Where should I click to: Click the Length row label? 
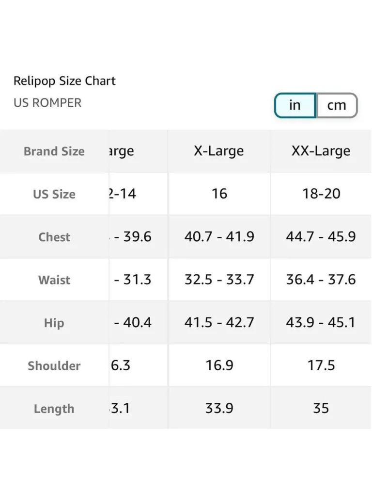(54, 409)
